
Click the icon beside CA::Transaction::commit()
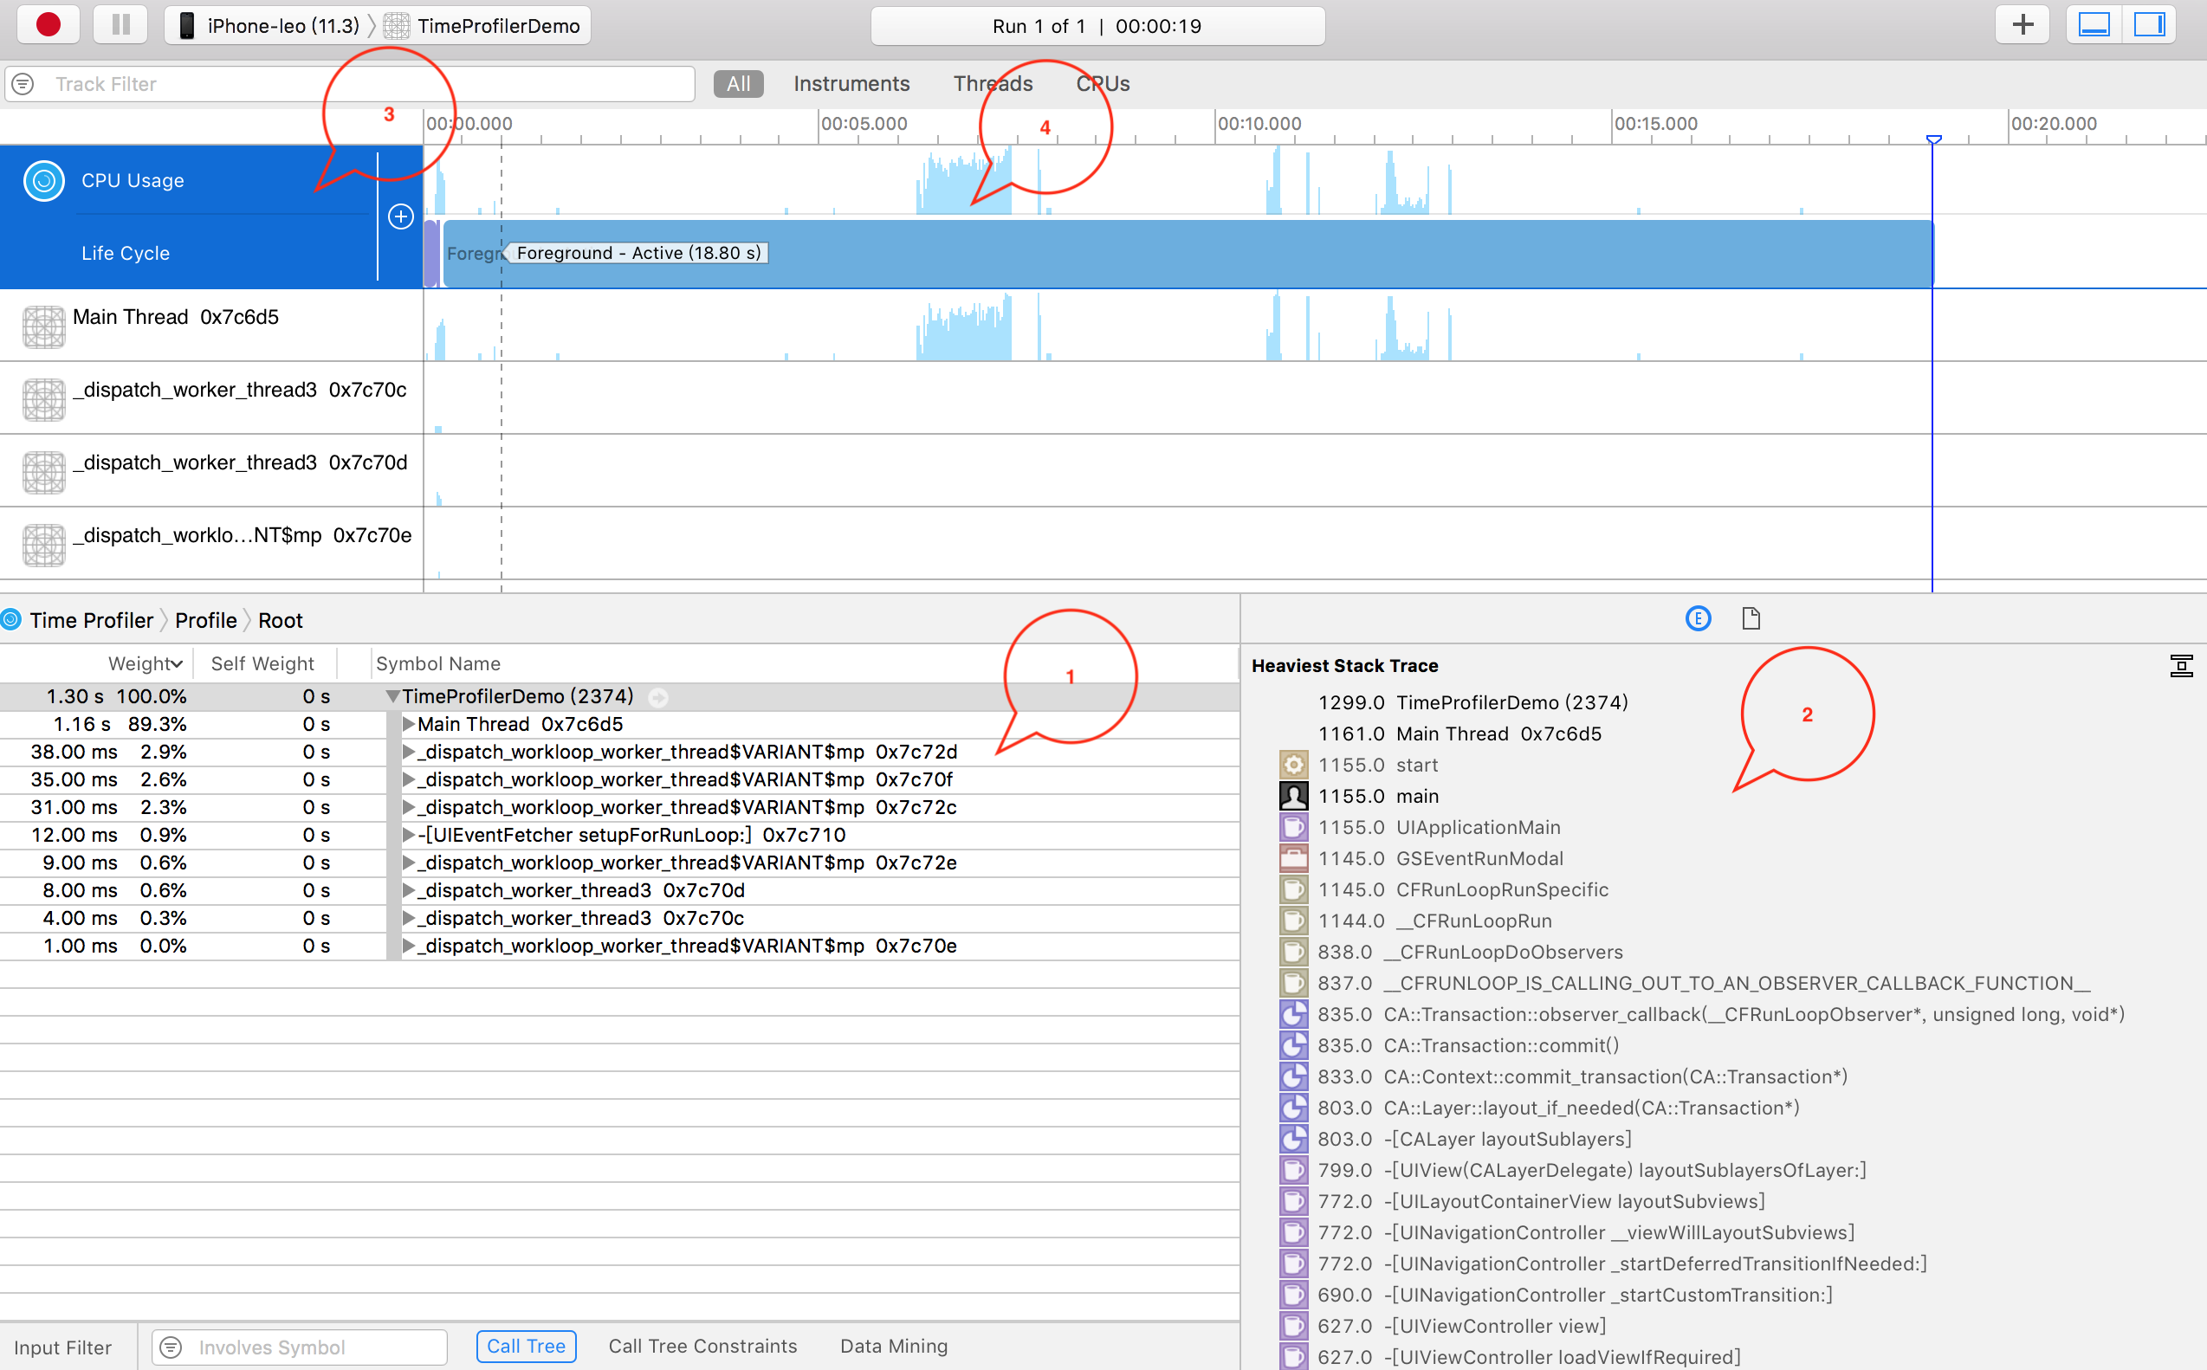click(x=1294, y=1045)
